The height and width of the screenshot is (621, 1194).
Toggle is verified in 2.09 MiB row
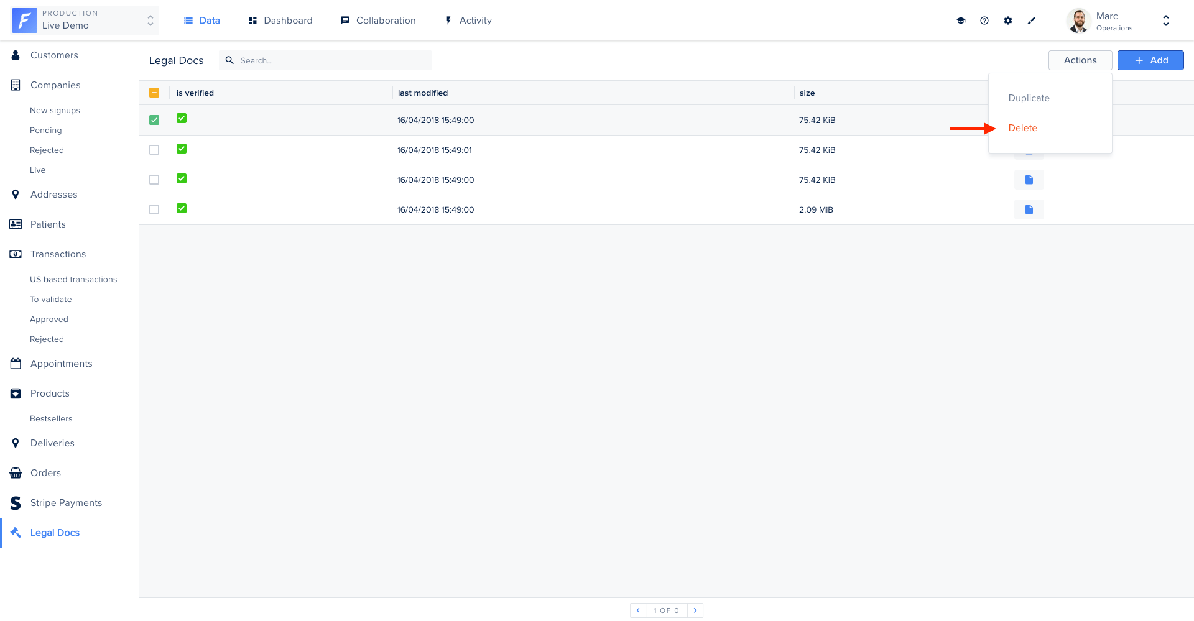coord(182,208)
